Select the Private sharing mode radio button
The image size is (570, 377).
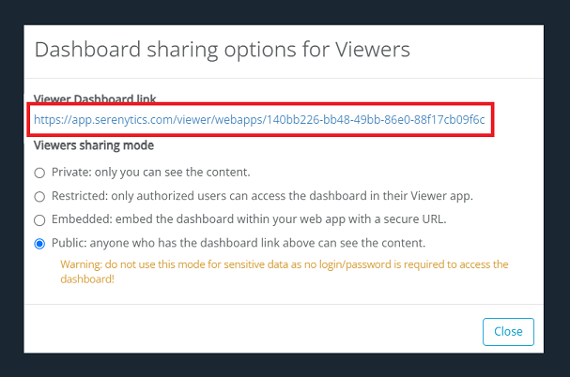(39, 173)
